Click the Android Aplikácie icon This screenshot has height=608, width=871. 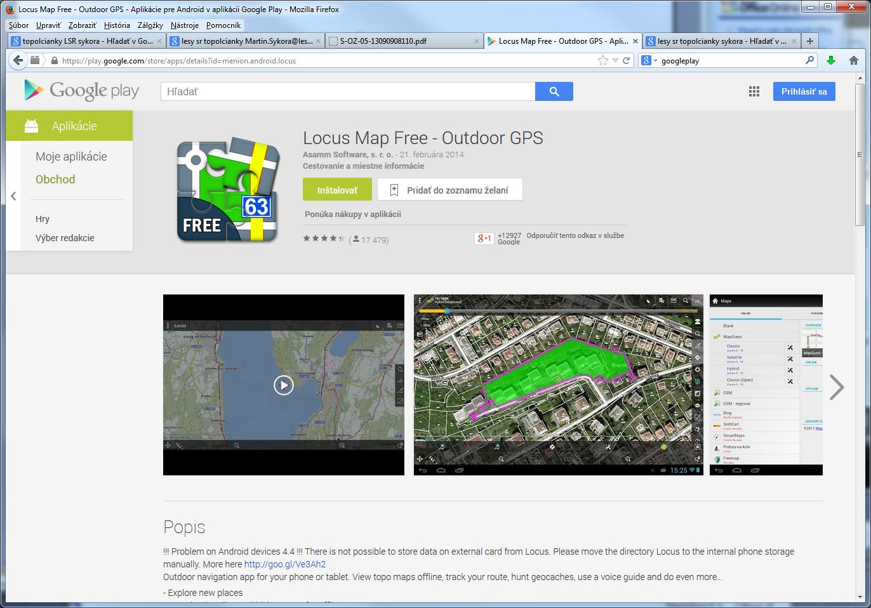pos(31,126)
